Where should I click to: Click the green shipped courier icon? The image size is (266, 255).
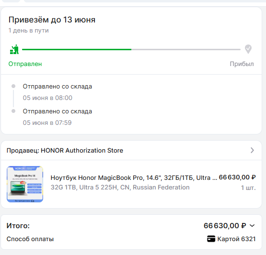click(x=14, y=49)
